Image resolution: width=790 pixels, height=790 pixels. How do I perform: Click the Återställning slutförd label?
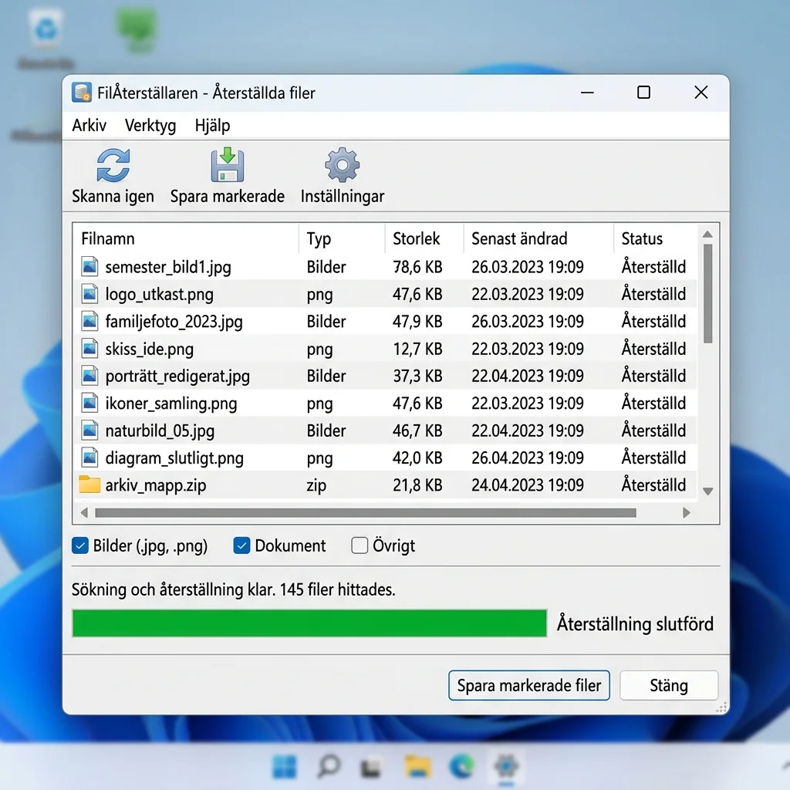point(635,623)
